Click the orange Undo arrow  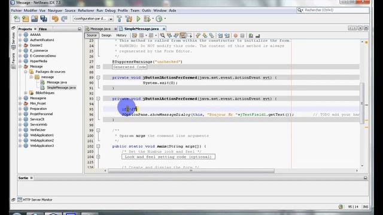55,19
